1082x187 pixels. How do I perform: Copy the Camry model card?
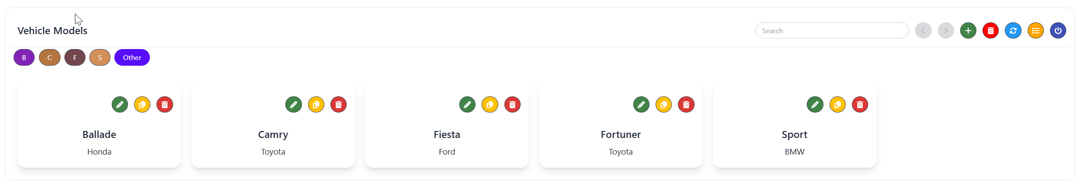tap(316, 105)
